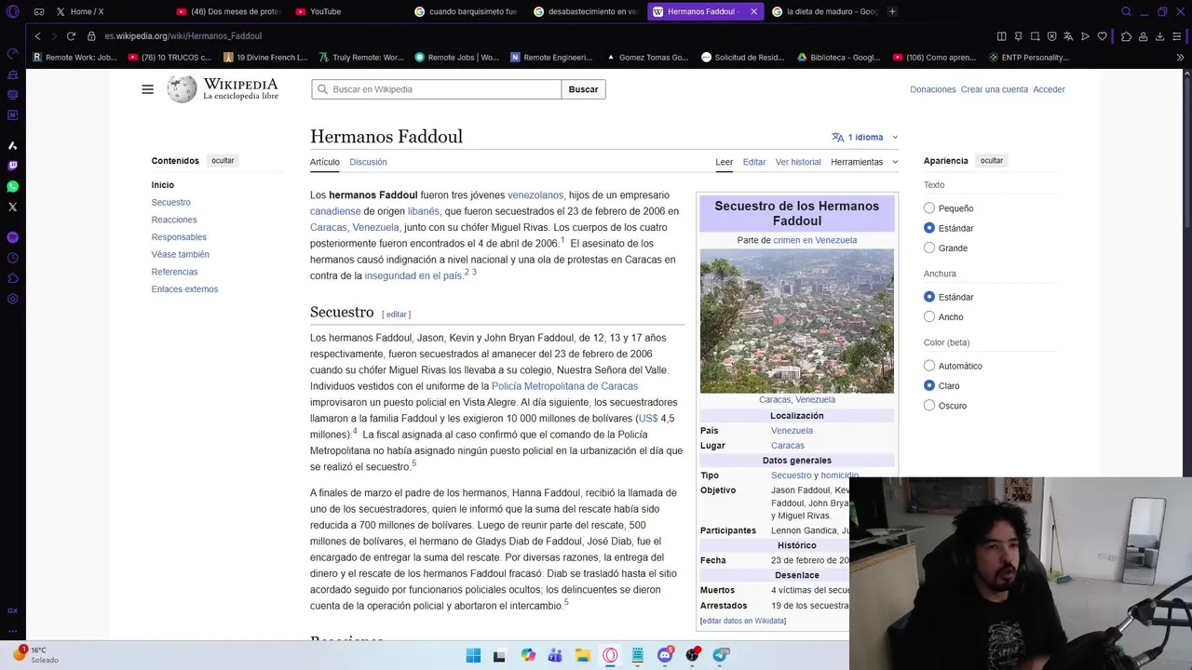
Task: Open Discord from the taskbar
Action: pyautogui.click(x=665, y=655)
